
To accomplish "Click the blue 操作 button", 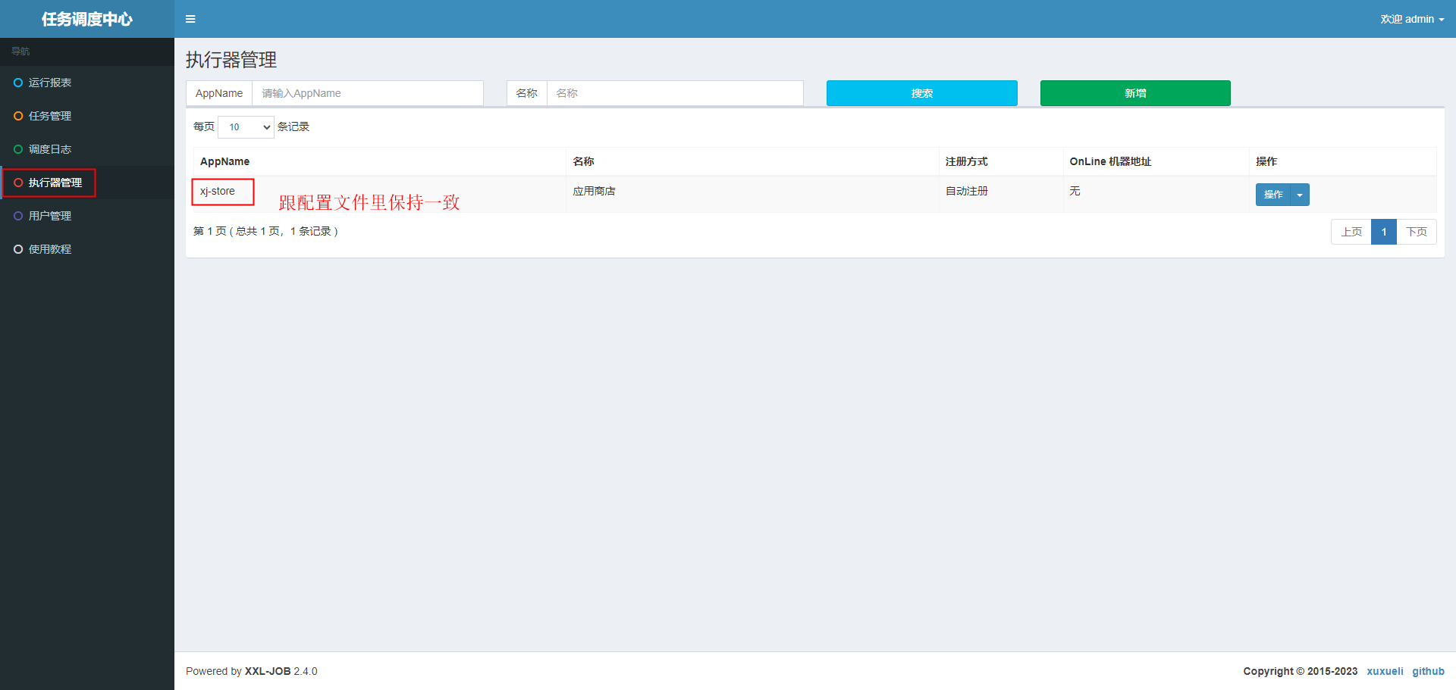I will 1273,195.
